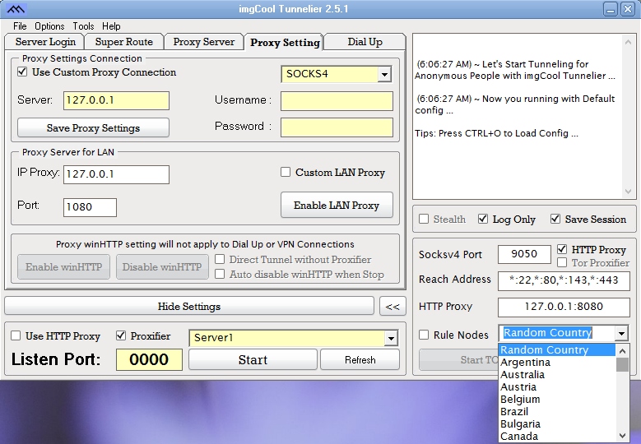This screenshot has width=641, height=444.
Task: Switch to the Super Route tab
Action: pyautogui.click(x=124, y=42)
